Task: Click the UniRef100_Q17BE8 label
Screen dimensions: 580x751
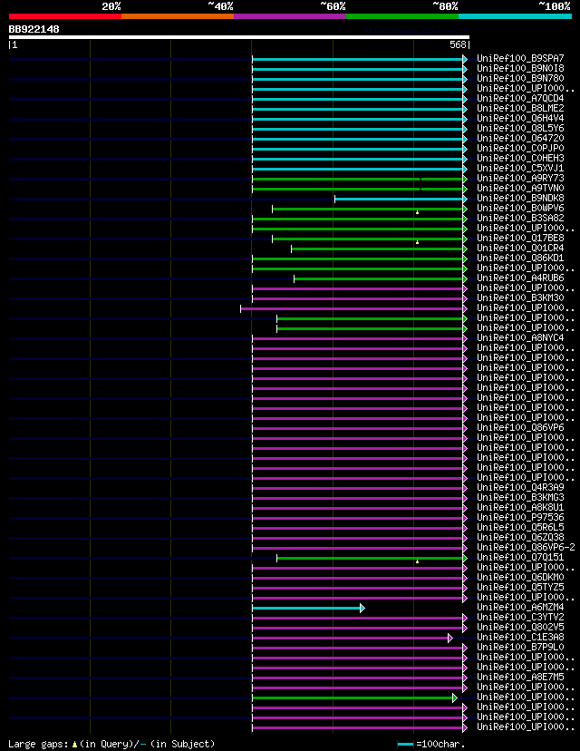Action: [520, 238]
